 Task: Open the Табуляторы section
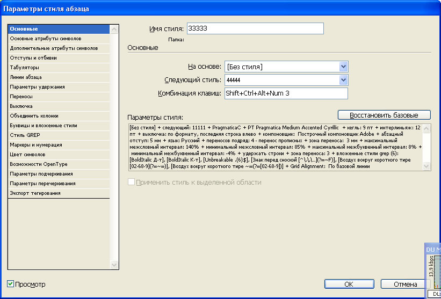pyautogui.click(x=59, y=68)
